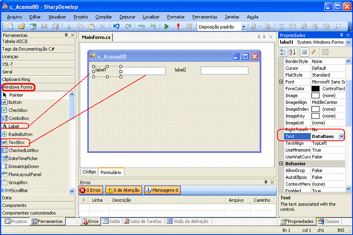Pin the Erros panel
The image size is (353, 235).
pos(266,182)
